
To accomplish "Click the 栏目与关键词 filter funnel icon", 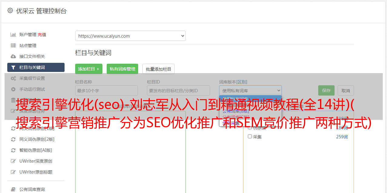I will pos(13,67).
